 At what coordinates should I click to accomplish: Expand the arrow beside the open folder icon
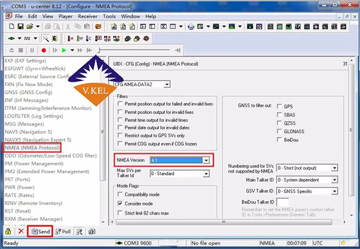tap(38, 27)
